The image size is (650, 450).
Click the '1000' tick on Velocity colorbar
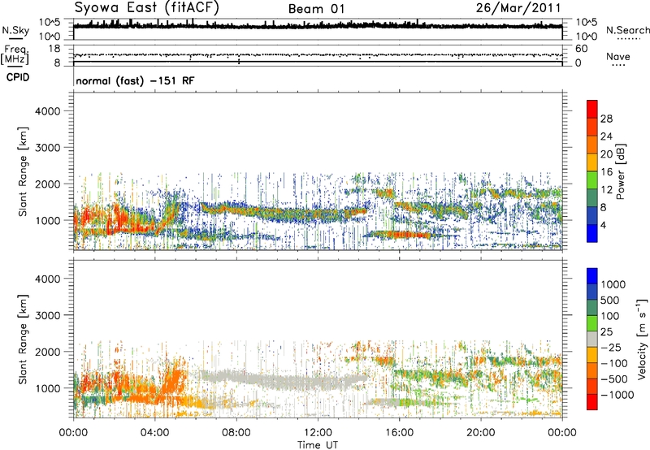coord(613,284)
